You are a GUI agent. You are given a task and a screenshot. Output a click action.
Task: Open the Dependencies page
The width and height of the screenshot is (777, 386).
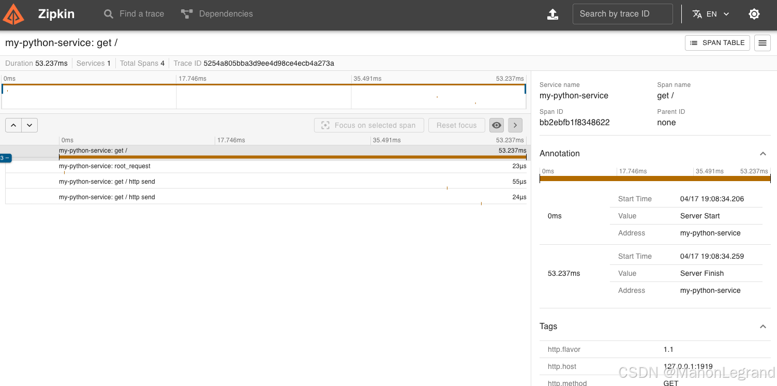click(217, 14)
